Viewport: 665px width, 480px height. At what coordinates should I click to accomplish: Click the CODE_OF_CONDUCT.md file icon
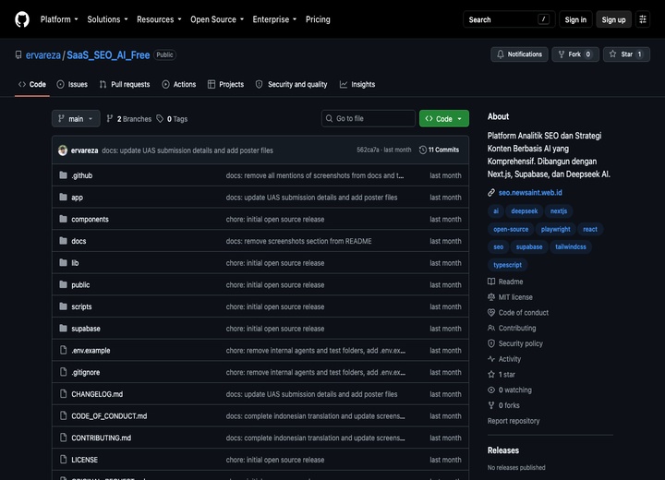pos(63,416)
